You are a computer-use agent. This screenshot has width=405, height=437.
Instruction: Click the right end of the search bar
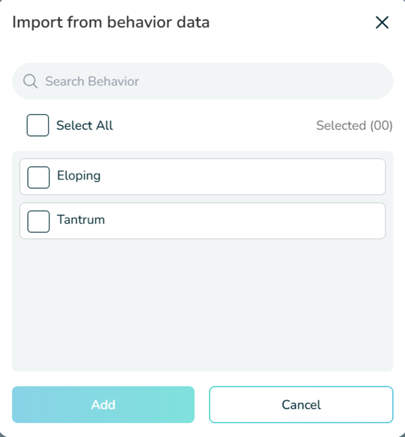coord(373,81)
